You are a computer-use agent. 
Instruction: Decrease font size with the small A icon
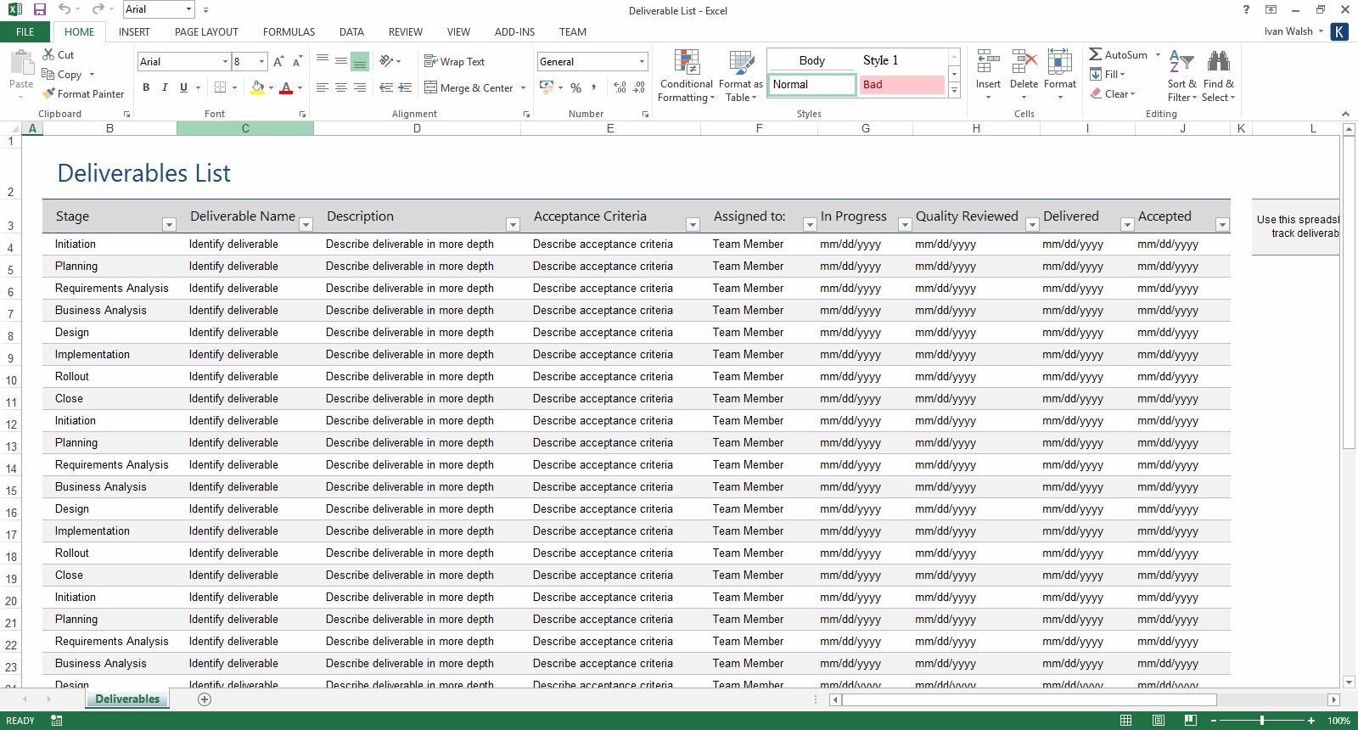[x=297, y=62]
